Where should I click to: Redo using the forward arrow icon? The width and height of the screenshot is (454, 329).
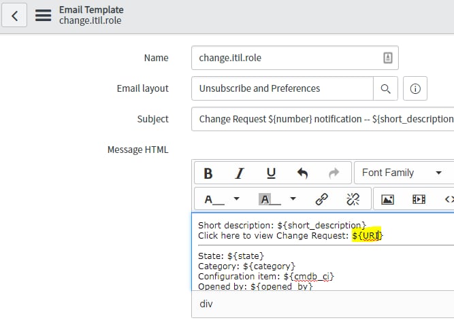click(x=334, y=173)
